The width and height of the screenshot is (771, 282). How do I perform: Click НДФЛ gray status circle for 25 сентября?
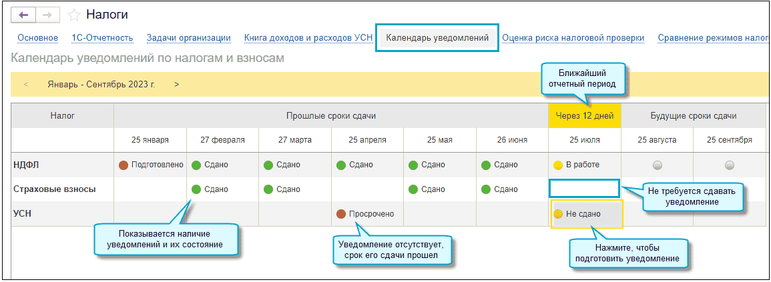click(729, 165)
